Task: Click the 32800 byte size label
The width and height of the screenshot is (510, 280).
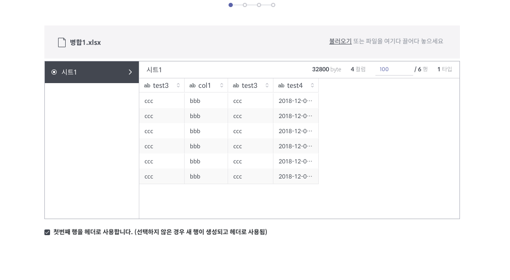Action: tap(327, 69)
